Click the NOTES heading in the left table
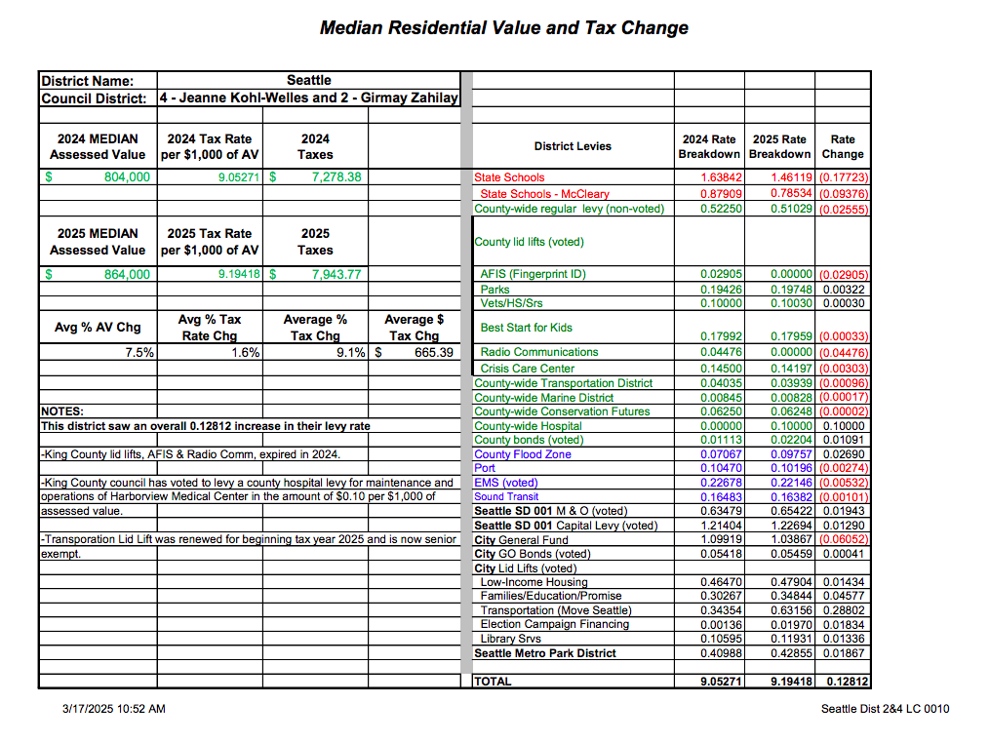990x743 pixels. (x=62, y=411)
